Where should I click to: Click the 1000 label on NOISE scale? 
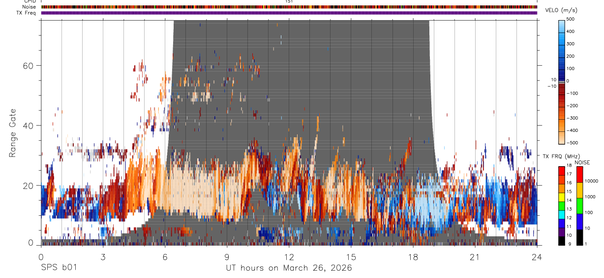pos(590,197)
